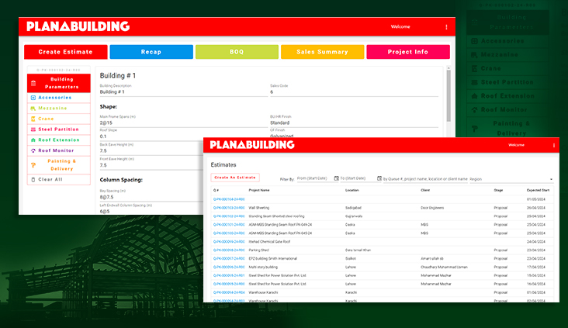Screen dimensions: 568x328
Task: Click the Amart ullah sb client cell
Action: tap(431, 259)
